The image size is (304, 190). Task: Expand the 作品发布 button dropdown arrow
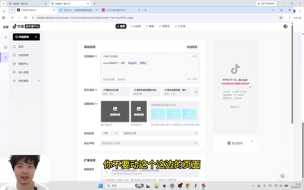pos(36,37)
